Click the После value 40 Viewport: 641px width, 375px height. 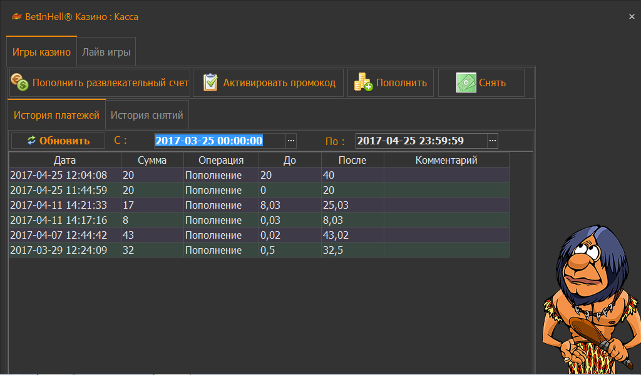pos(329,175)
